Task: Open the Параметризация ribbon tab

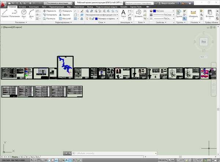Action: (x=57, y=7)
